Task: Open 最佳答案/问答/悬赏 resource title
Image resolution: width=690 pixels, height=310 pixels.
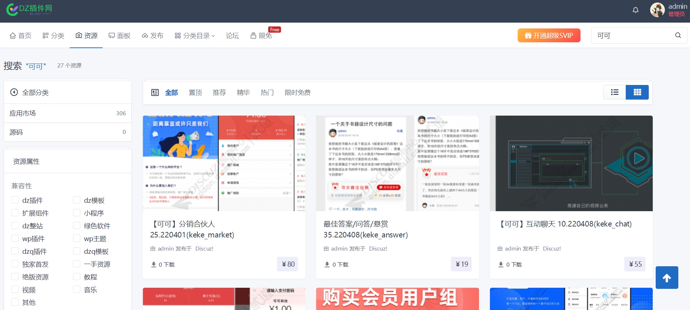Action: pyautogui.click(x=365, y=229)
